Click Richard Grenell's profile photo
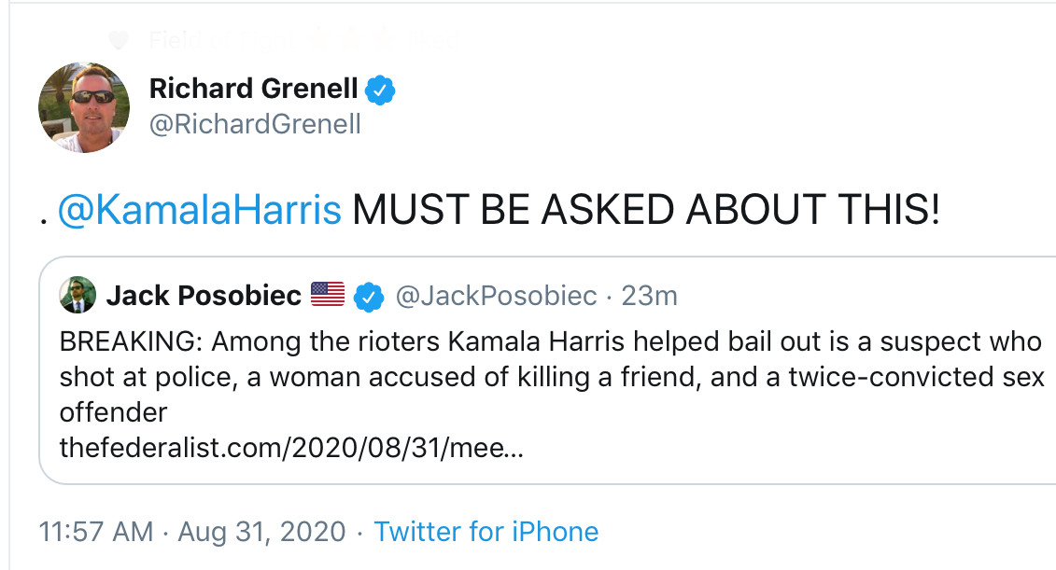This screenshot has height=570, width=1056. click(83, 107)
